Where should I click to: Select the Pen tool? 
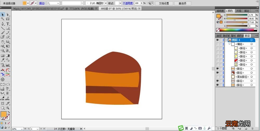(3, 24)
